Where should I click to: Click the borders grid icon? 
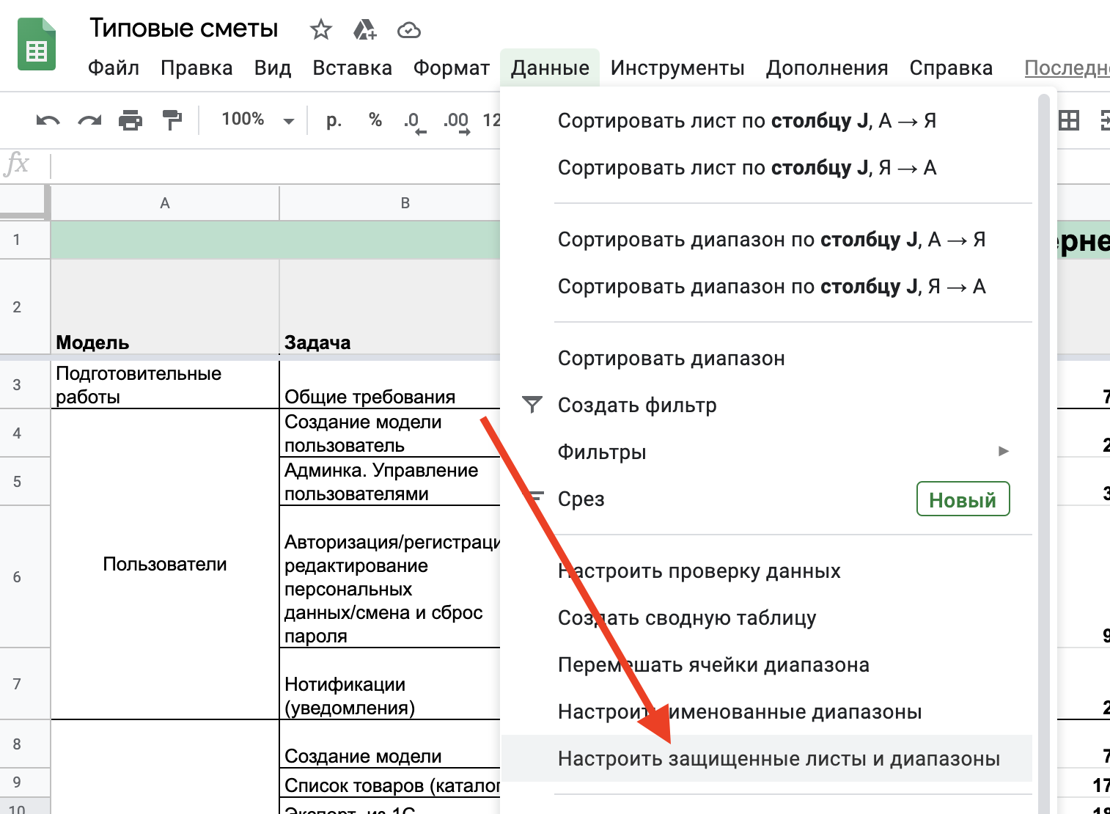point(1068,120)
